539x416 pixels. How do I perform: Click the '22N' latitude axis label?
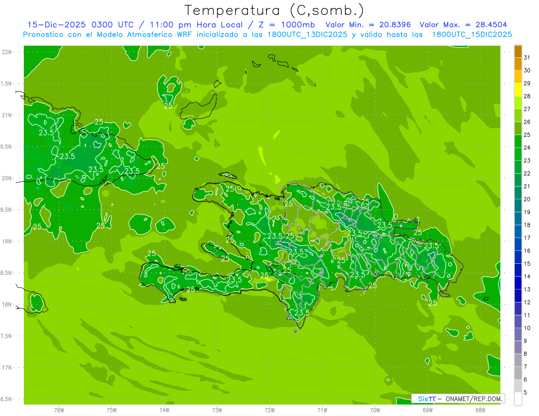pyautogui.click(x=7, y=52)
